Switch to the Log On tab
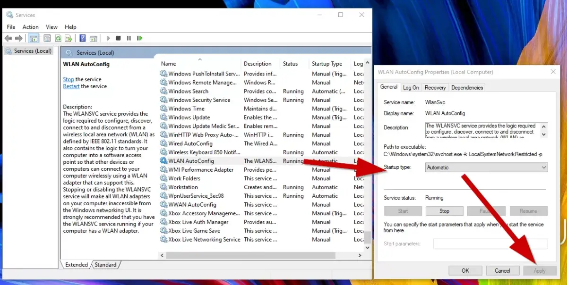This screenshot has height=285, width=567. 411,88
